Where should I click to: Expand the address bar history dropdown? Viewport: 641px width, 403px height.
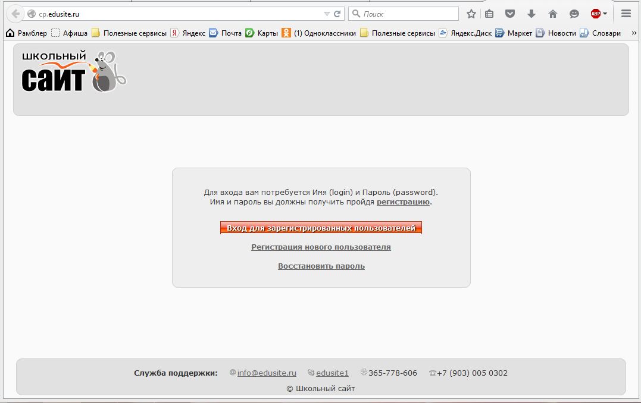click(326, 14)
